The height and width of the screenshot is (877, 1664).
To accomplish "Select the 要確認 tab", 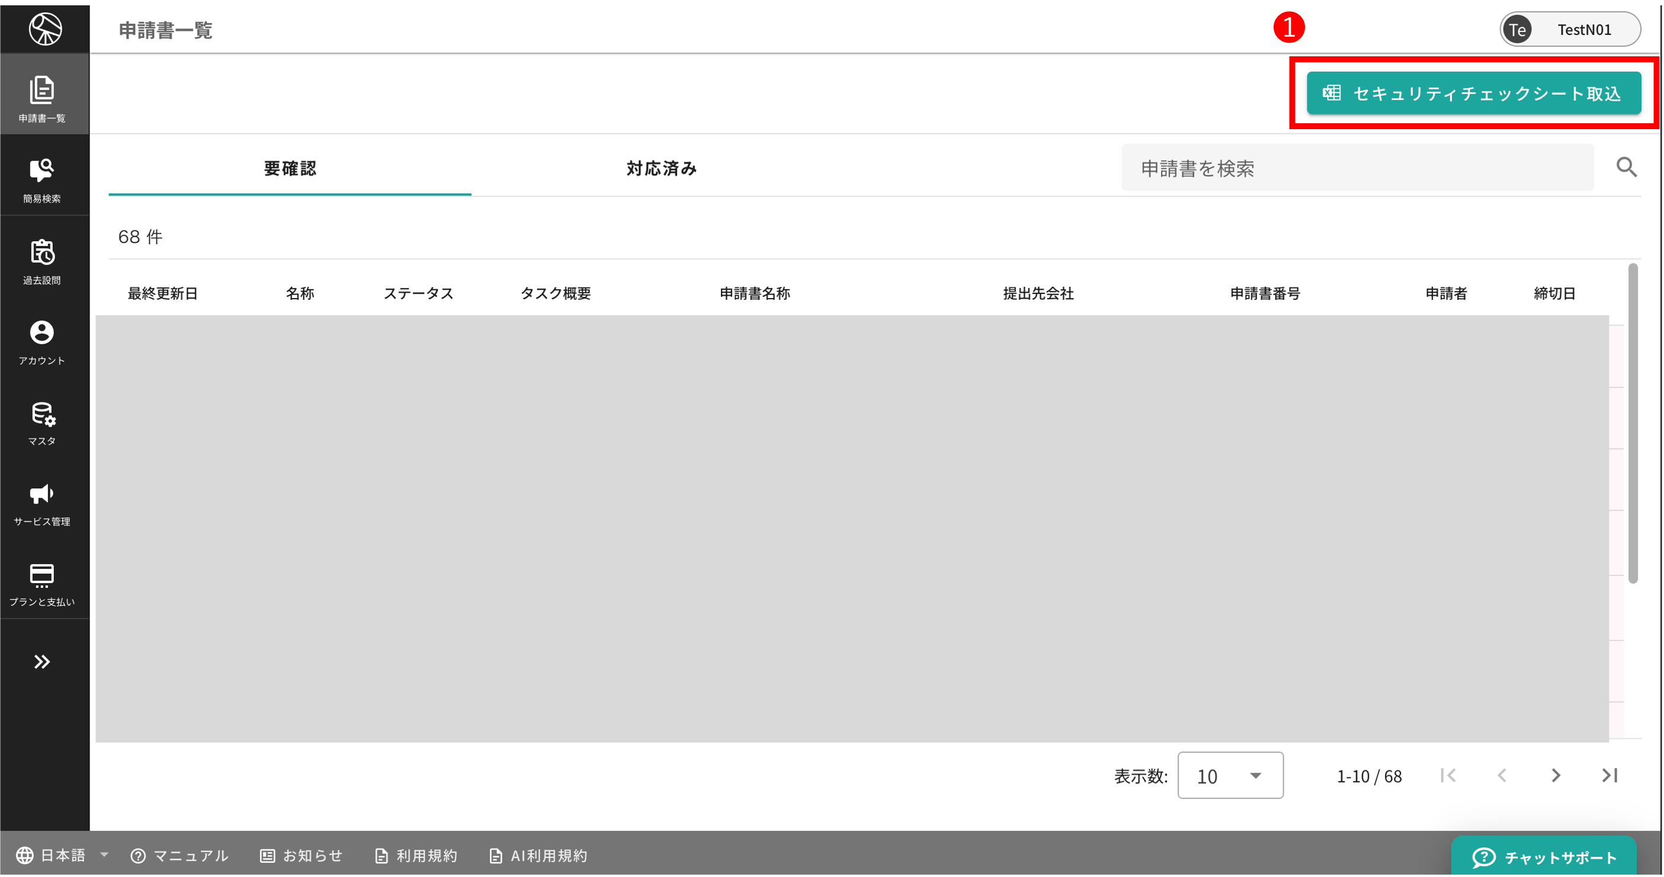I will pos(290,169).
